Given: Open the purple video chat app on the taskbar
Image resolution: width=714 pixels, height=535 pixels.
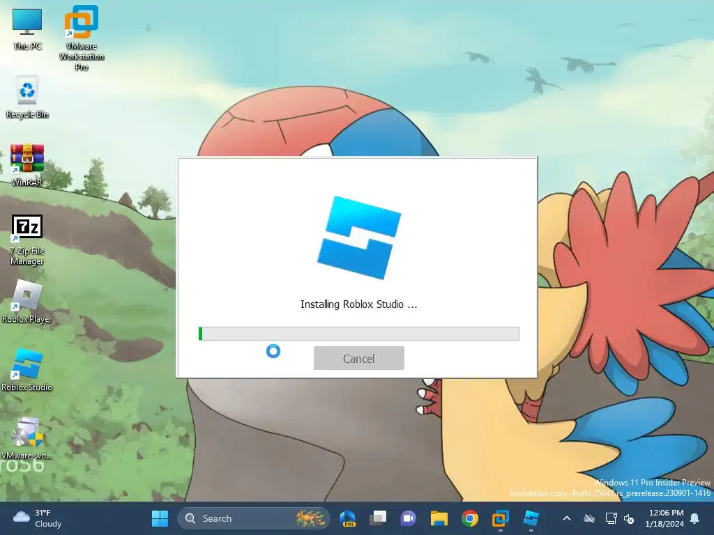Looking at the screenshot, I should (409, 518).
